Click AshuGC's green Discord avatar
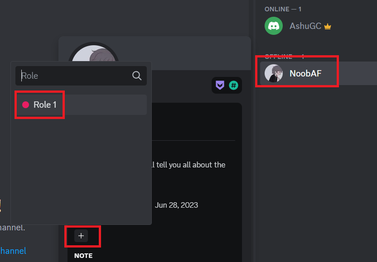 click(x=274, y=26)
